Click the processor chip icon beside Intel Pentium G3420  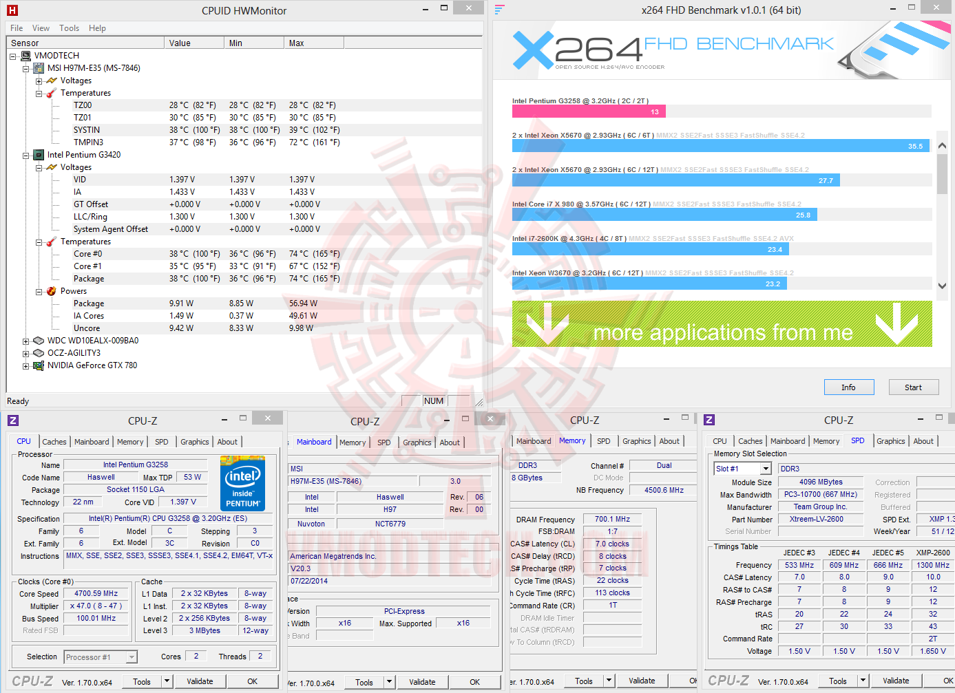[x=39, y=155]
